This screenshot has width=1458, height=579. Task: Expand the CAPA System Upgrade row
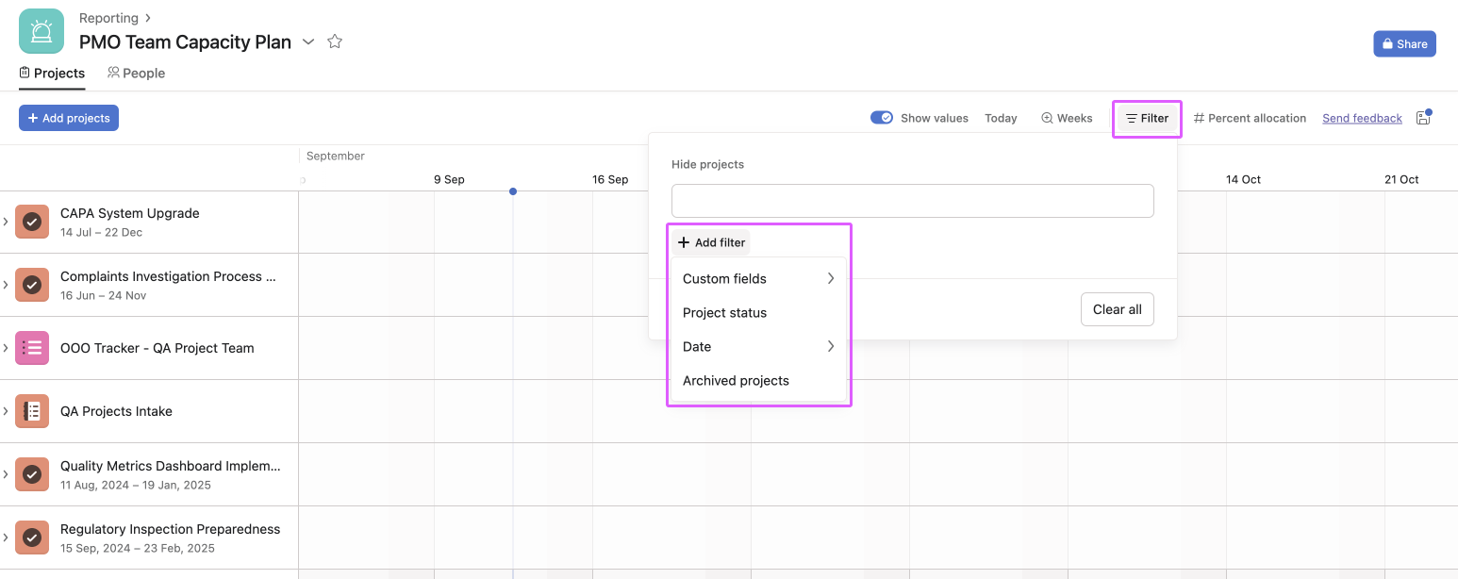6,222
